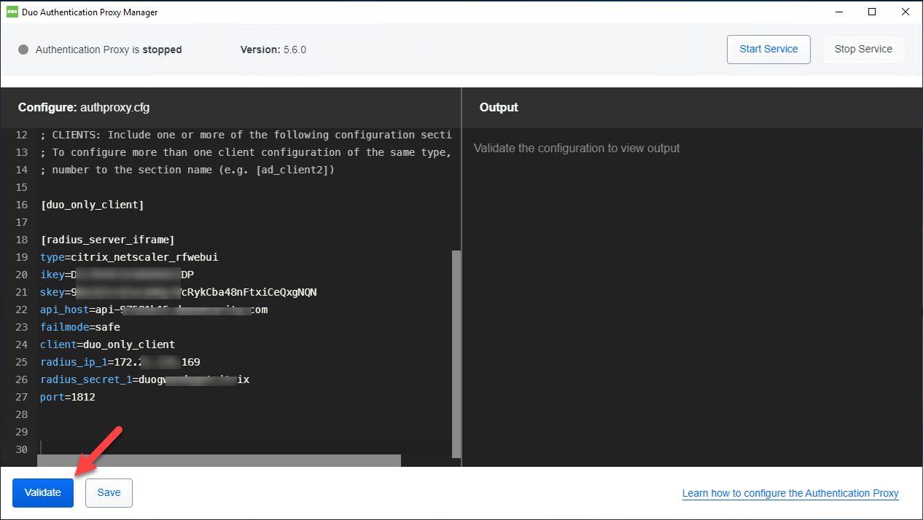Click the [radius_server_iframe] section line
The width and height of the screenshot is (923, 520).
click(107, 240)
